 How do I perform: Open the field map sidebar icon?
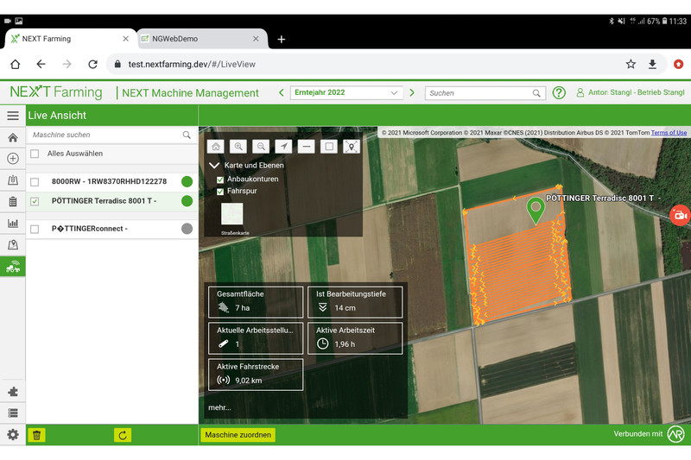point(13,180)
